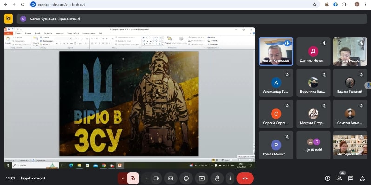This screenshot has width=371, height=185.
Task: Open the emoji reactions panel
Action: tap(186, 179)
